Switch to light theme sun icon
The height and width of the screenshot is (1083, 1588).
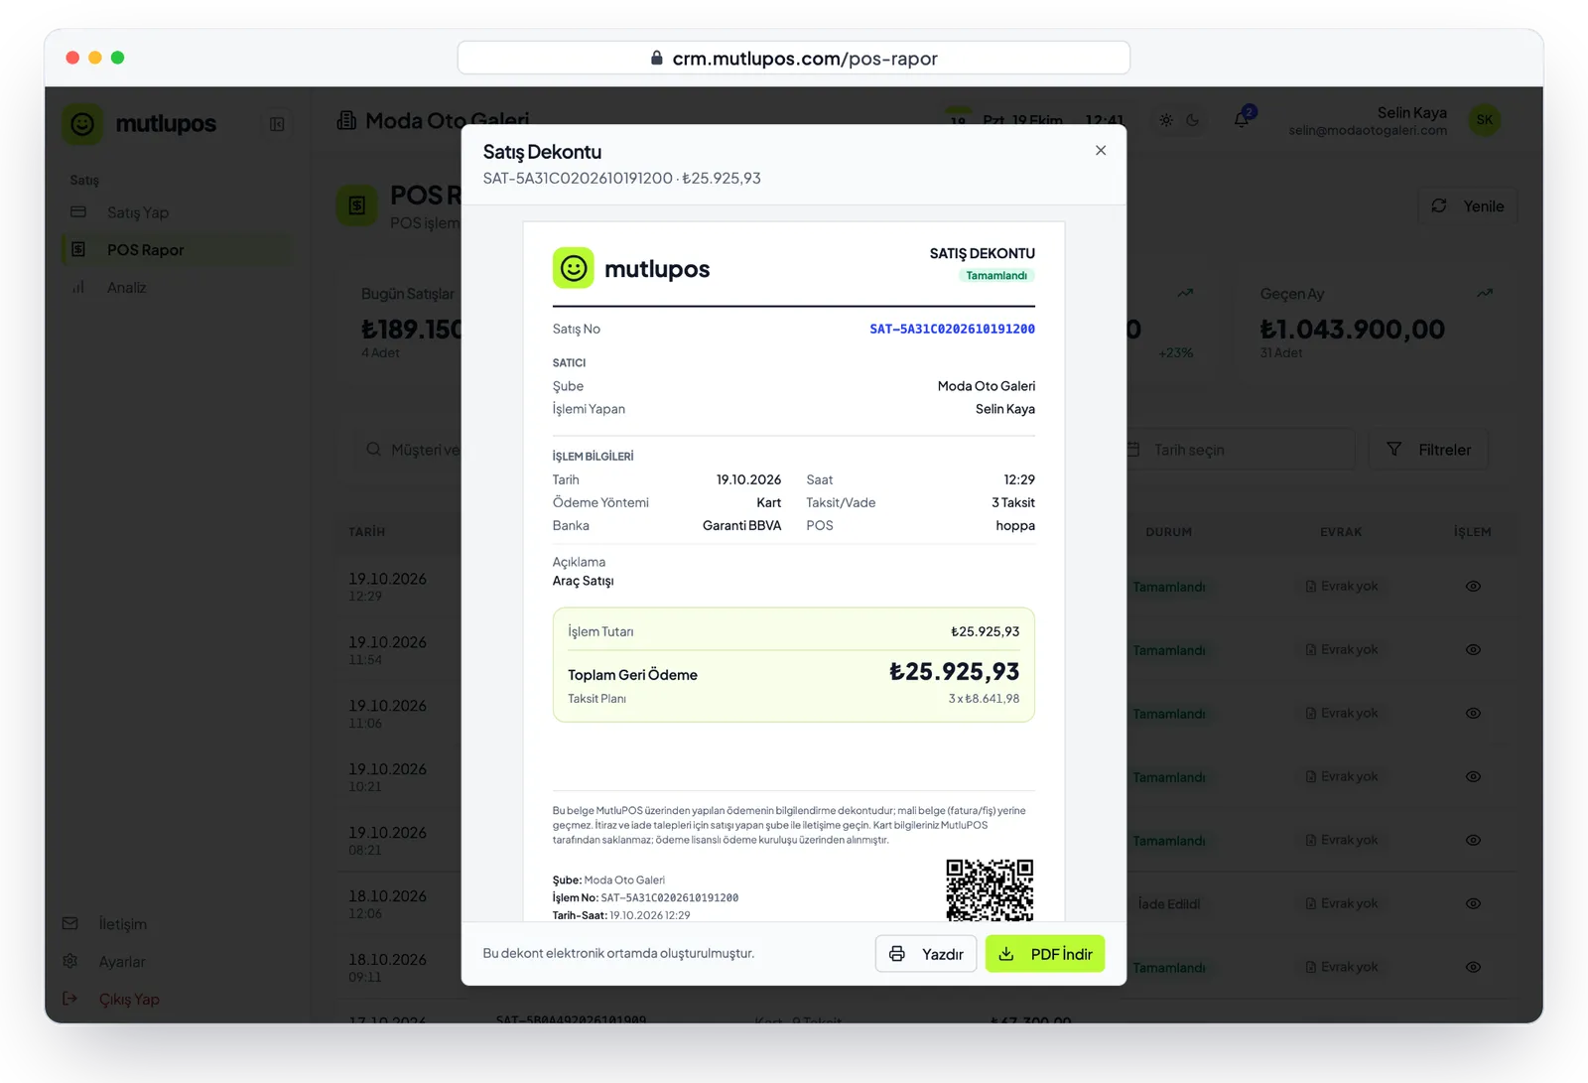pyautogui.click(x=1166, y=120)
